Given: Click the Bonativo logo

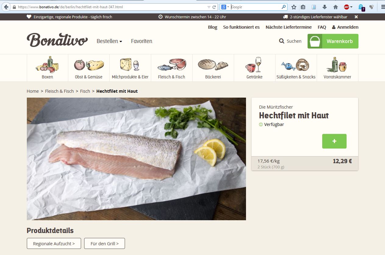Looking at the screenshot, I should coord(57,40).
